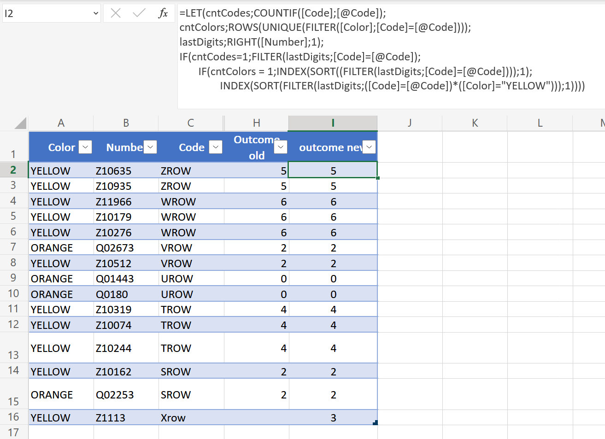Open the Code column filter dropdown
605x439 pixels.
click(x=216, y=147)
